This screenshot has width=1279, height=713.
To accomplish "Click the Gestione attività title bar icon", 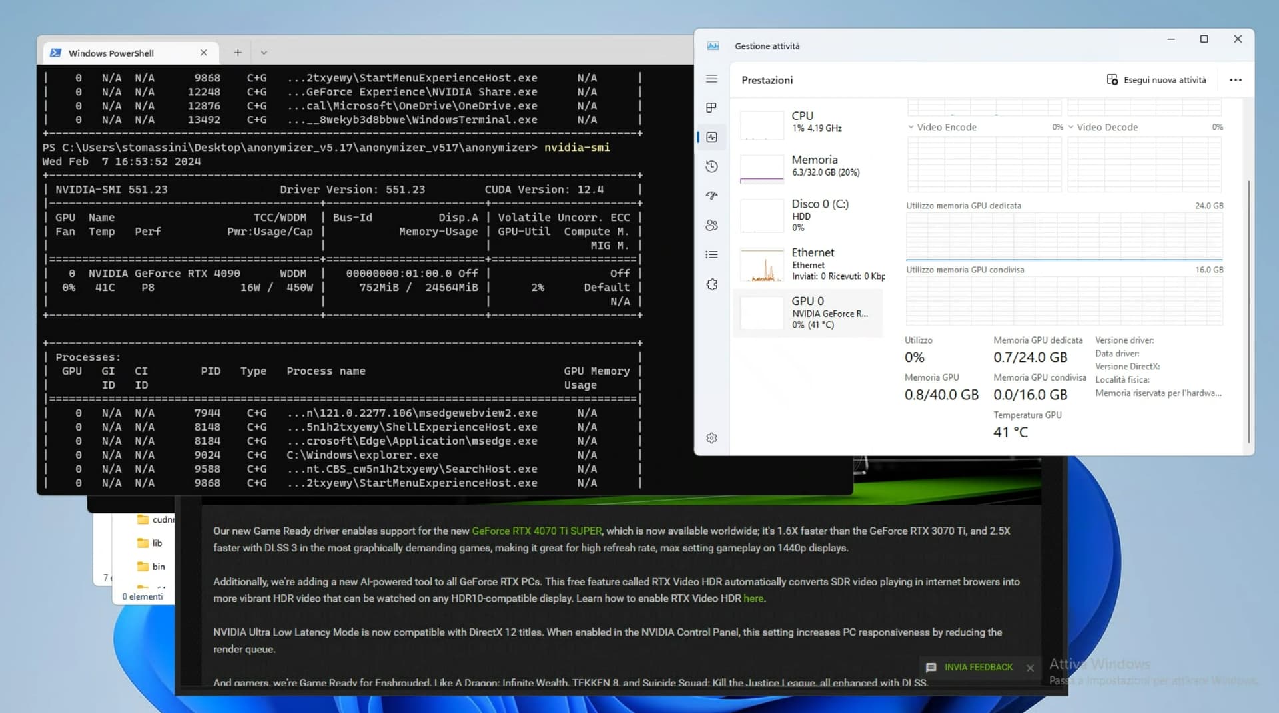I will click(713, 46).
